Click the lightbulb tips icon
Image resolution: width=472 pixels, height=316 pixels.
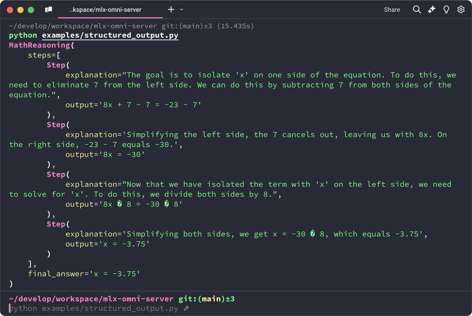point(446,9)
